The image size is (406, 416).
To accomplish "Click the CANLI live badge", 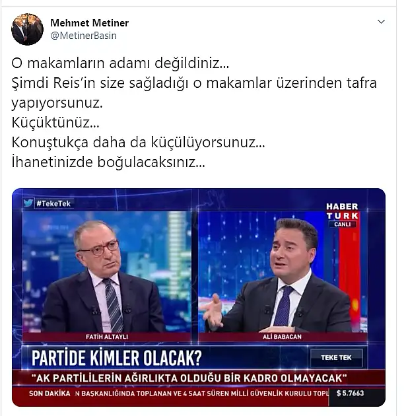I will pyautogui.click(x=343, y=225).
